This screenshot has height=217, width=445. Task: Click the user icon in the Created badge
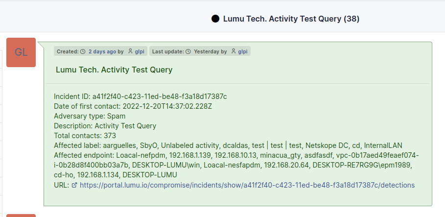click(x=130, y=51)
